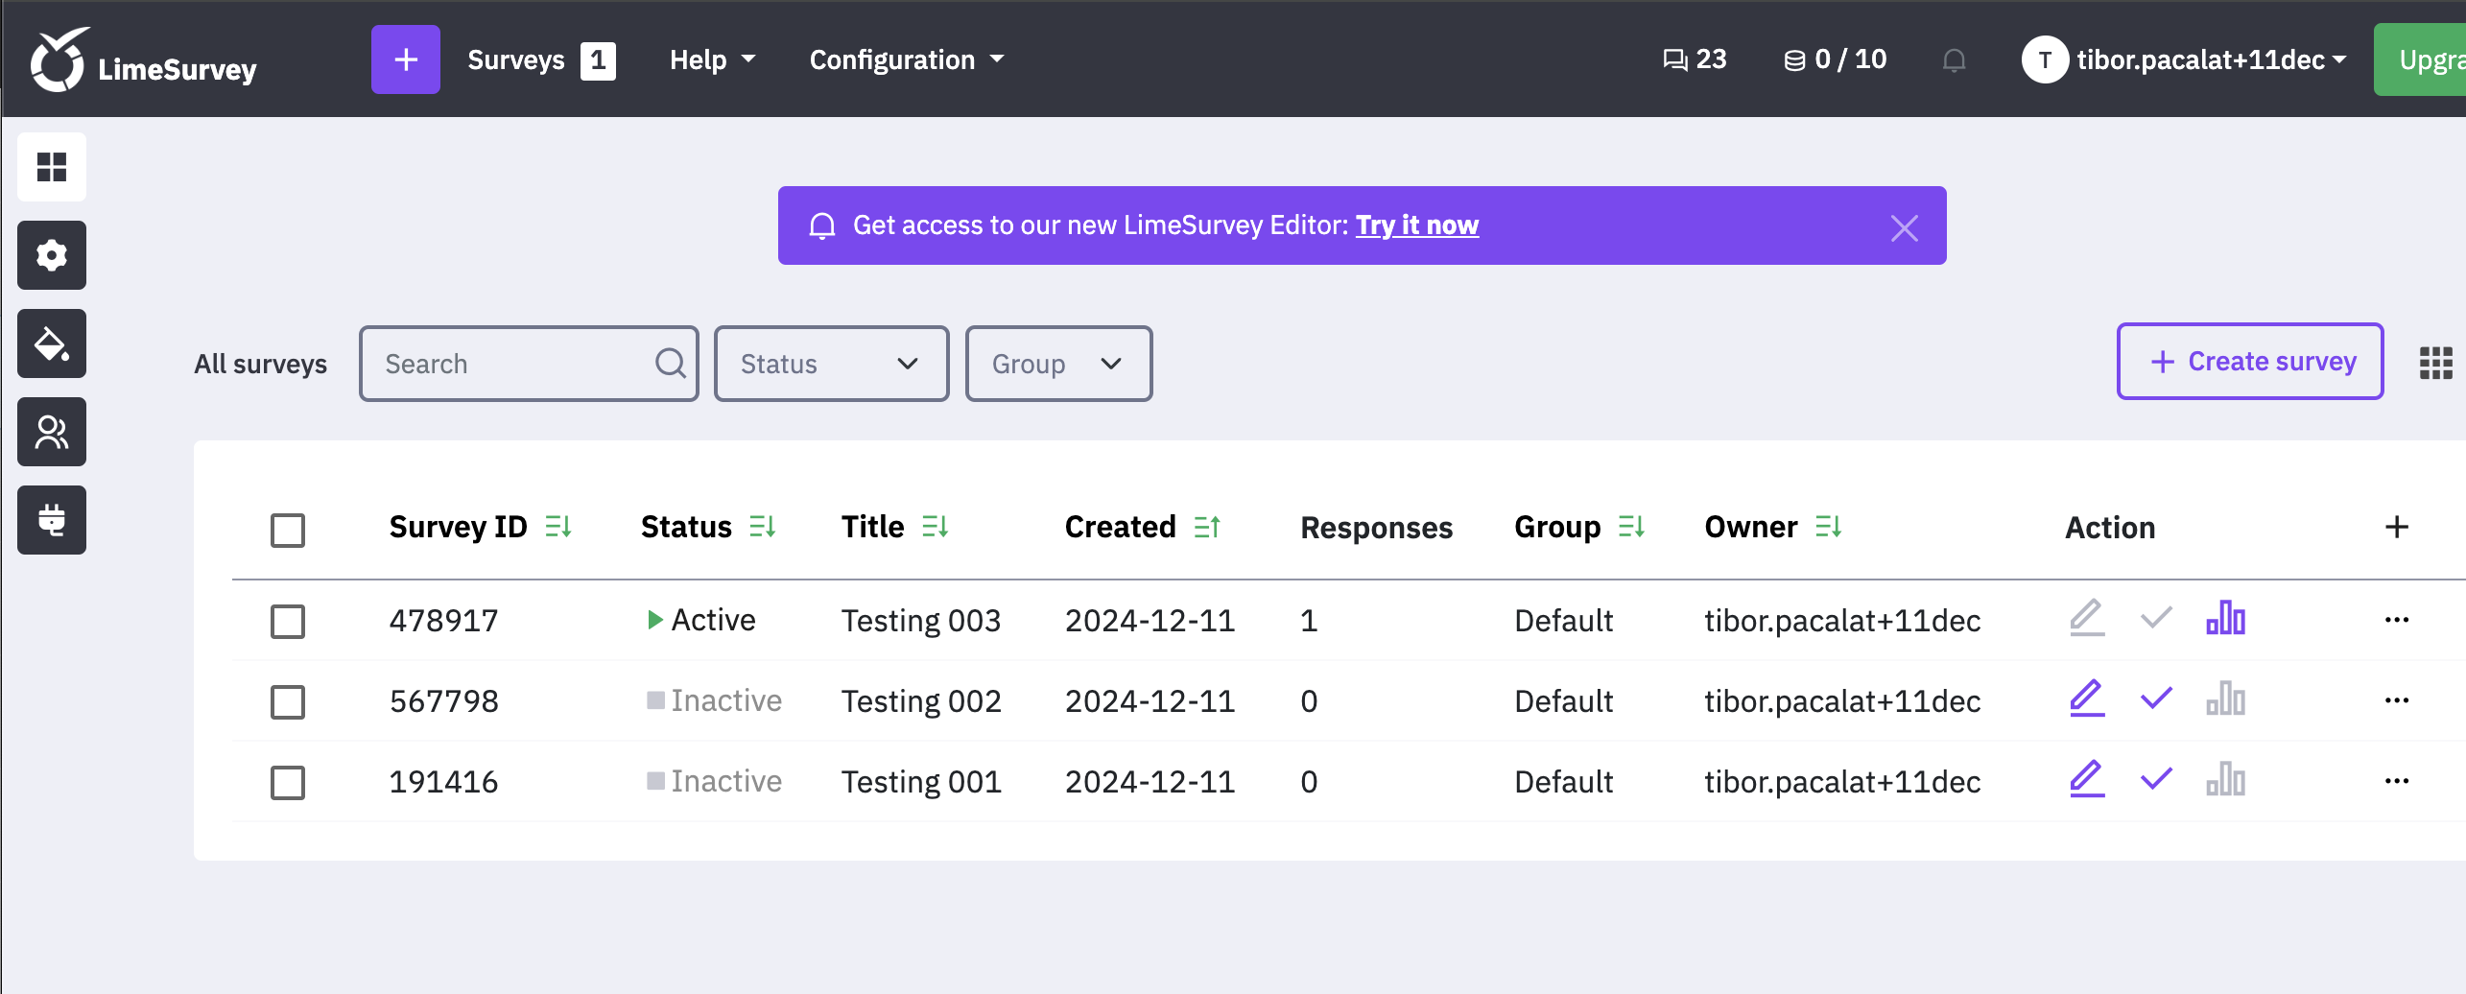Click the activate checkmark icon for Testing 001
This screenshot has width=2466, height=994.
pos(2156,780)
